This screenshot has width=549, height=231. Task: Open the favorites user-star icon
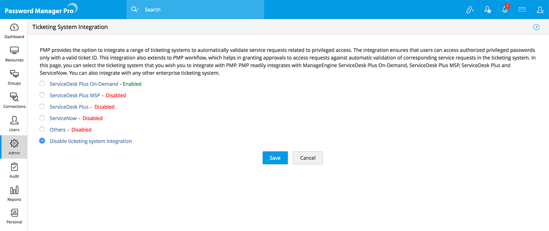point(488,10)
